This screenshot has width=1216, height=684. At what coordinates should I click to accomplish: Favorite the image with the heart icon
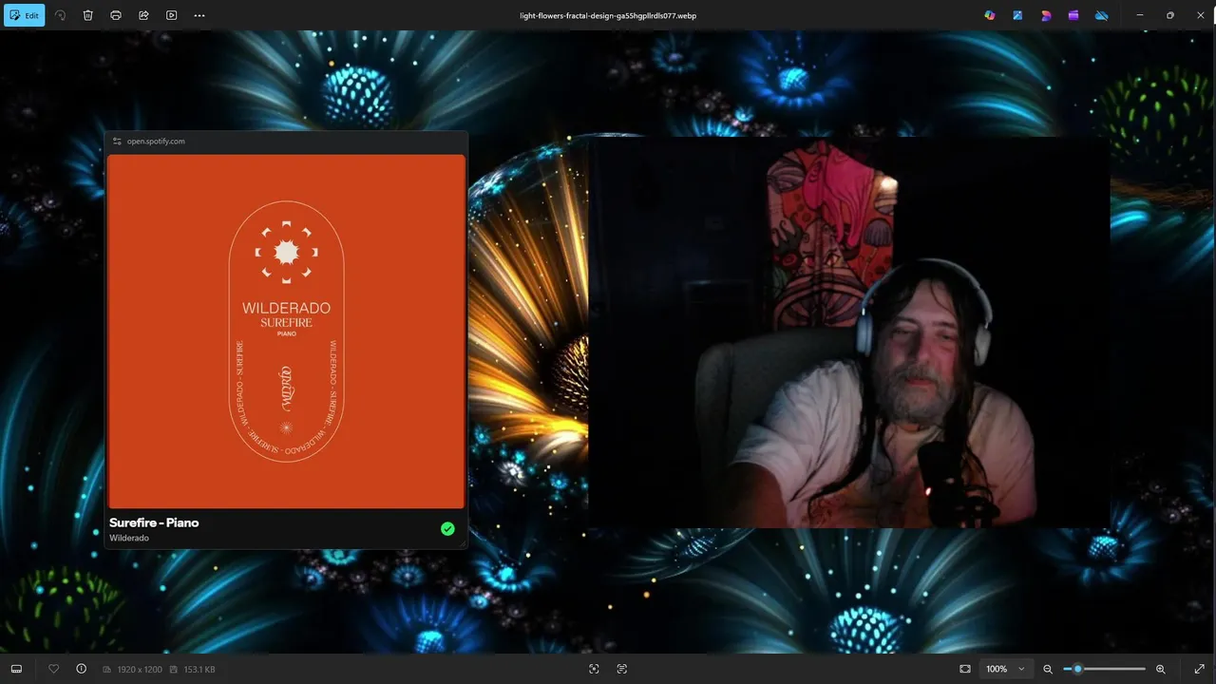[x=53, y=669]
